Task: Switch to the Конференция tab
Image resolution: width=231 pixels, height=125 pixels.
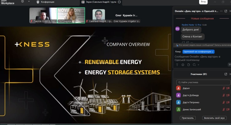Action: [45, 2]
